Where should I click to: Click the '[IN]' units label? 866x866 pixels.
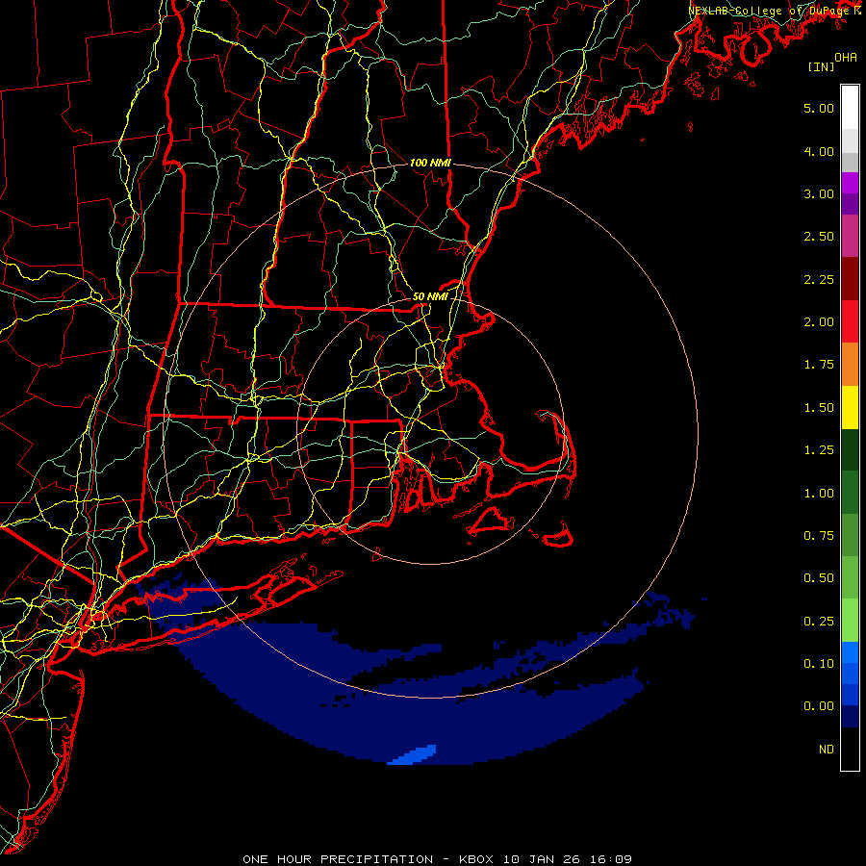[x=821, y=66]
